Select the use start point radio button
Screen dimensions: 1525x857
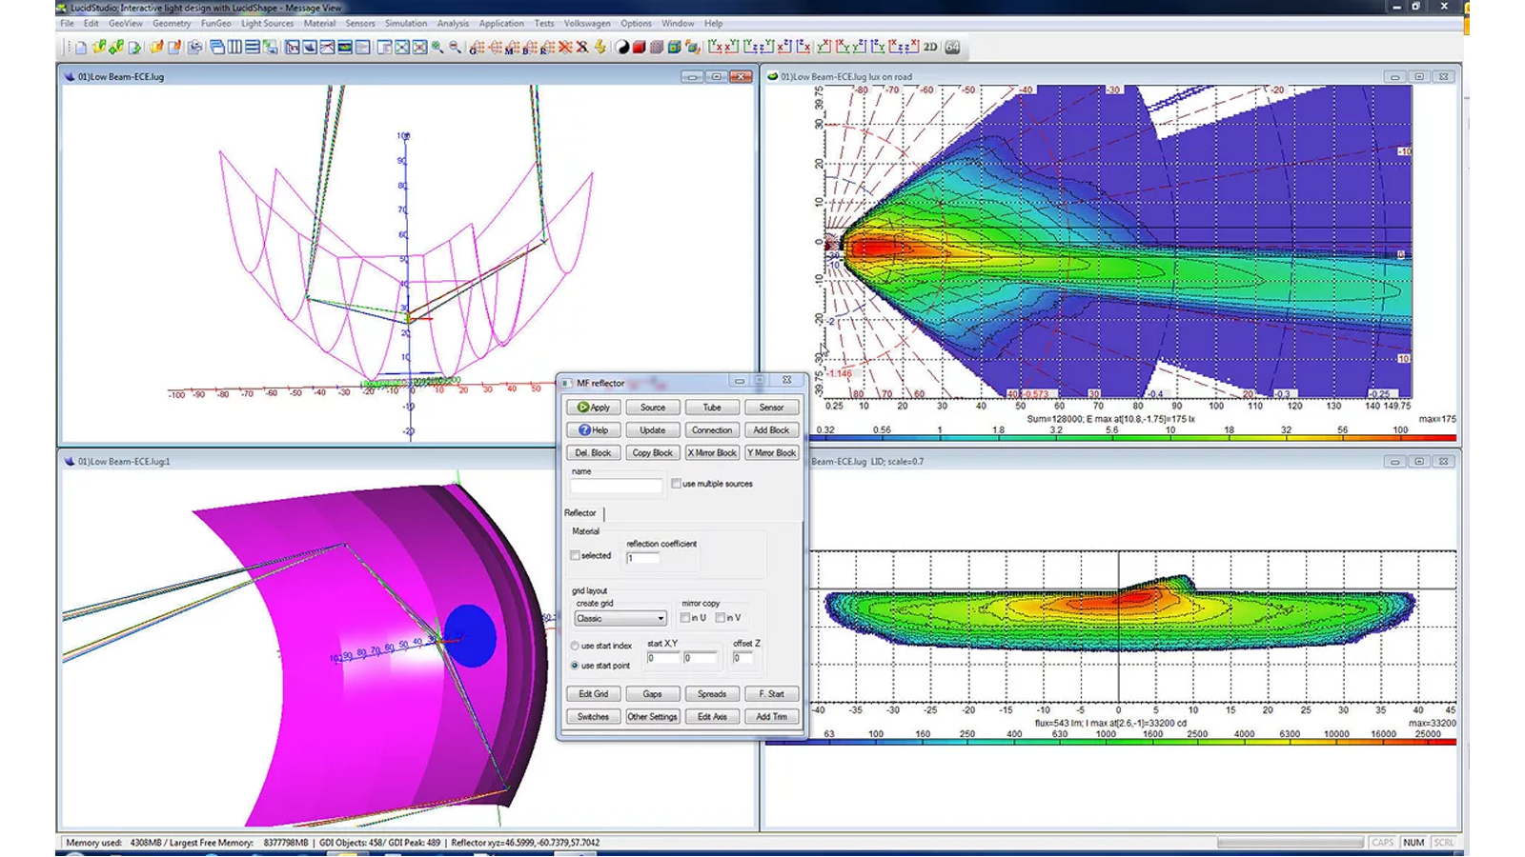click(575, 666)
